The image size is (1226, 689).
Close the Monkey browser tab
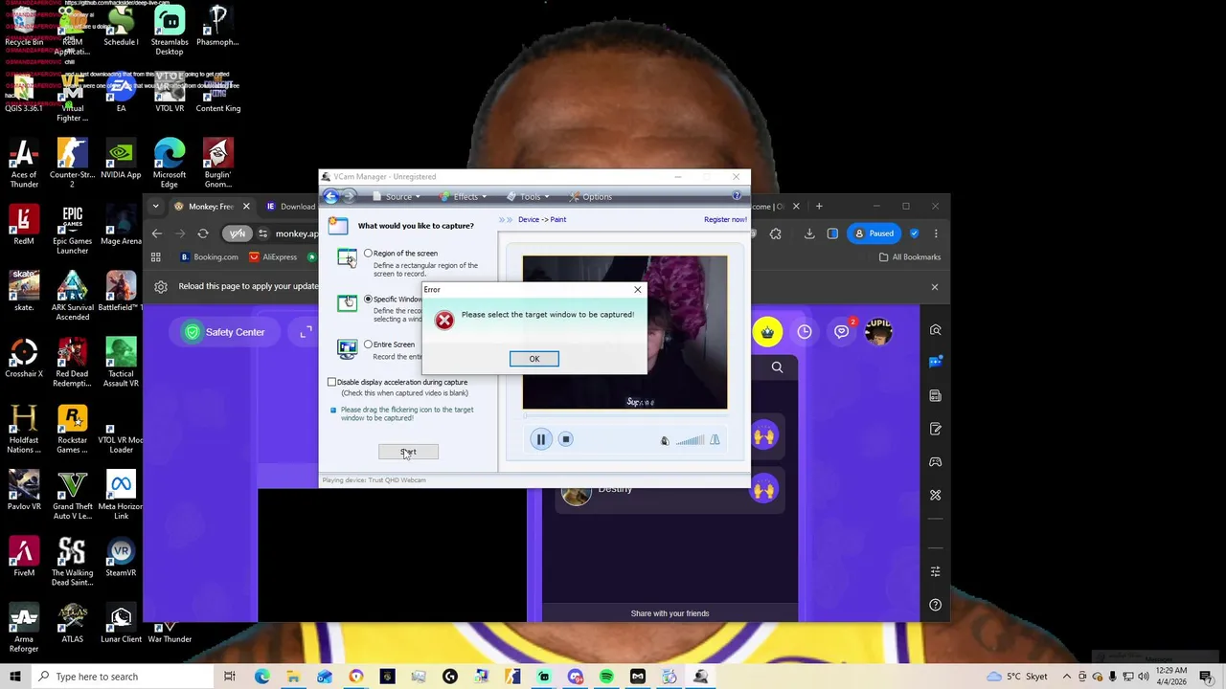[x=246, y=206]
